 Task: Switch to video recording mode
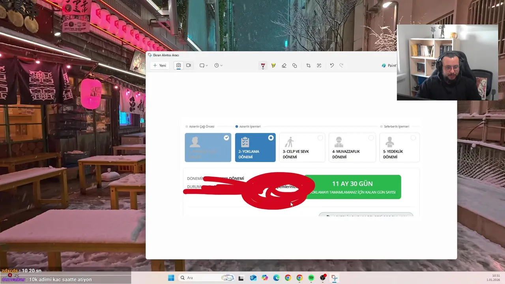pyautogui.click(x=189, y=65)
